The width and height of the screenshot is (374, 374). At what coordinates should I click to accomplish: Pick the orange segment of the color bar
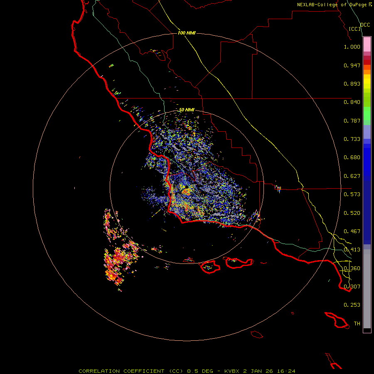tap(367, 69)
